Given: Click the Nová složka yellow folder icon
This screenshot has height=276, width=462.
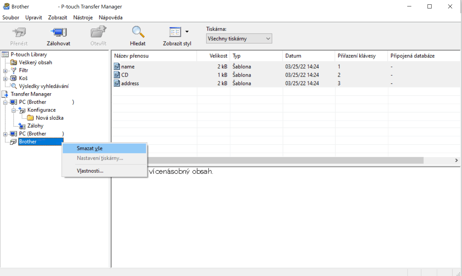Looking at the screenshot, I should click(30, 118).
